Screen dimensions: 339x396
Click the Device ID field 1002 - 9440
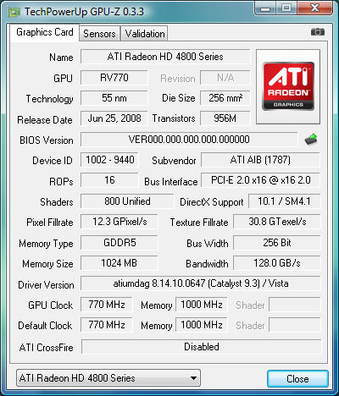pyautogui.click(x=109, y=160)
